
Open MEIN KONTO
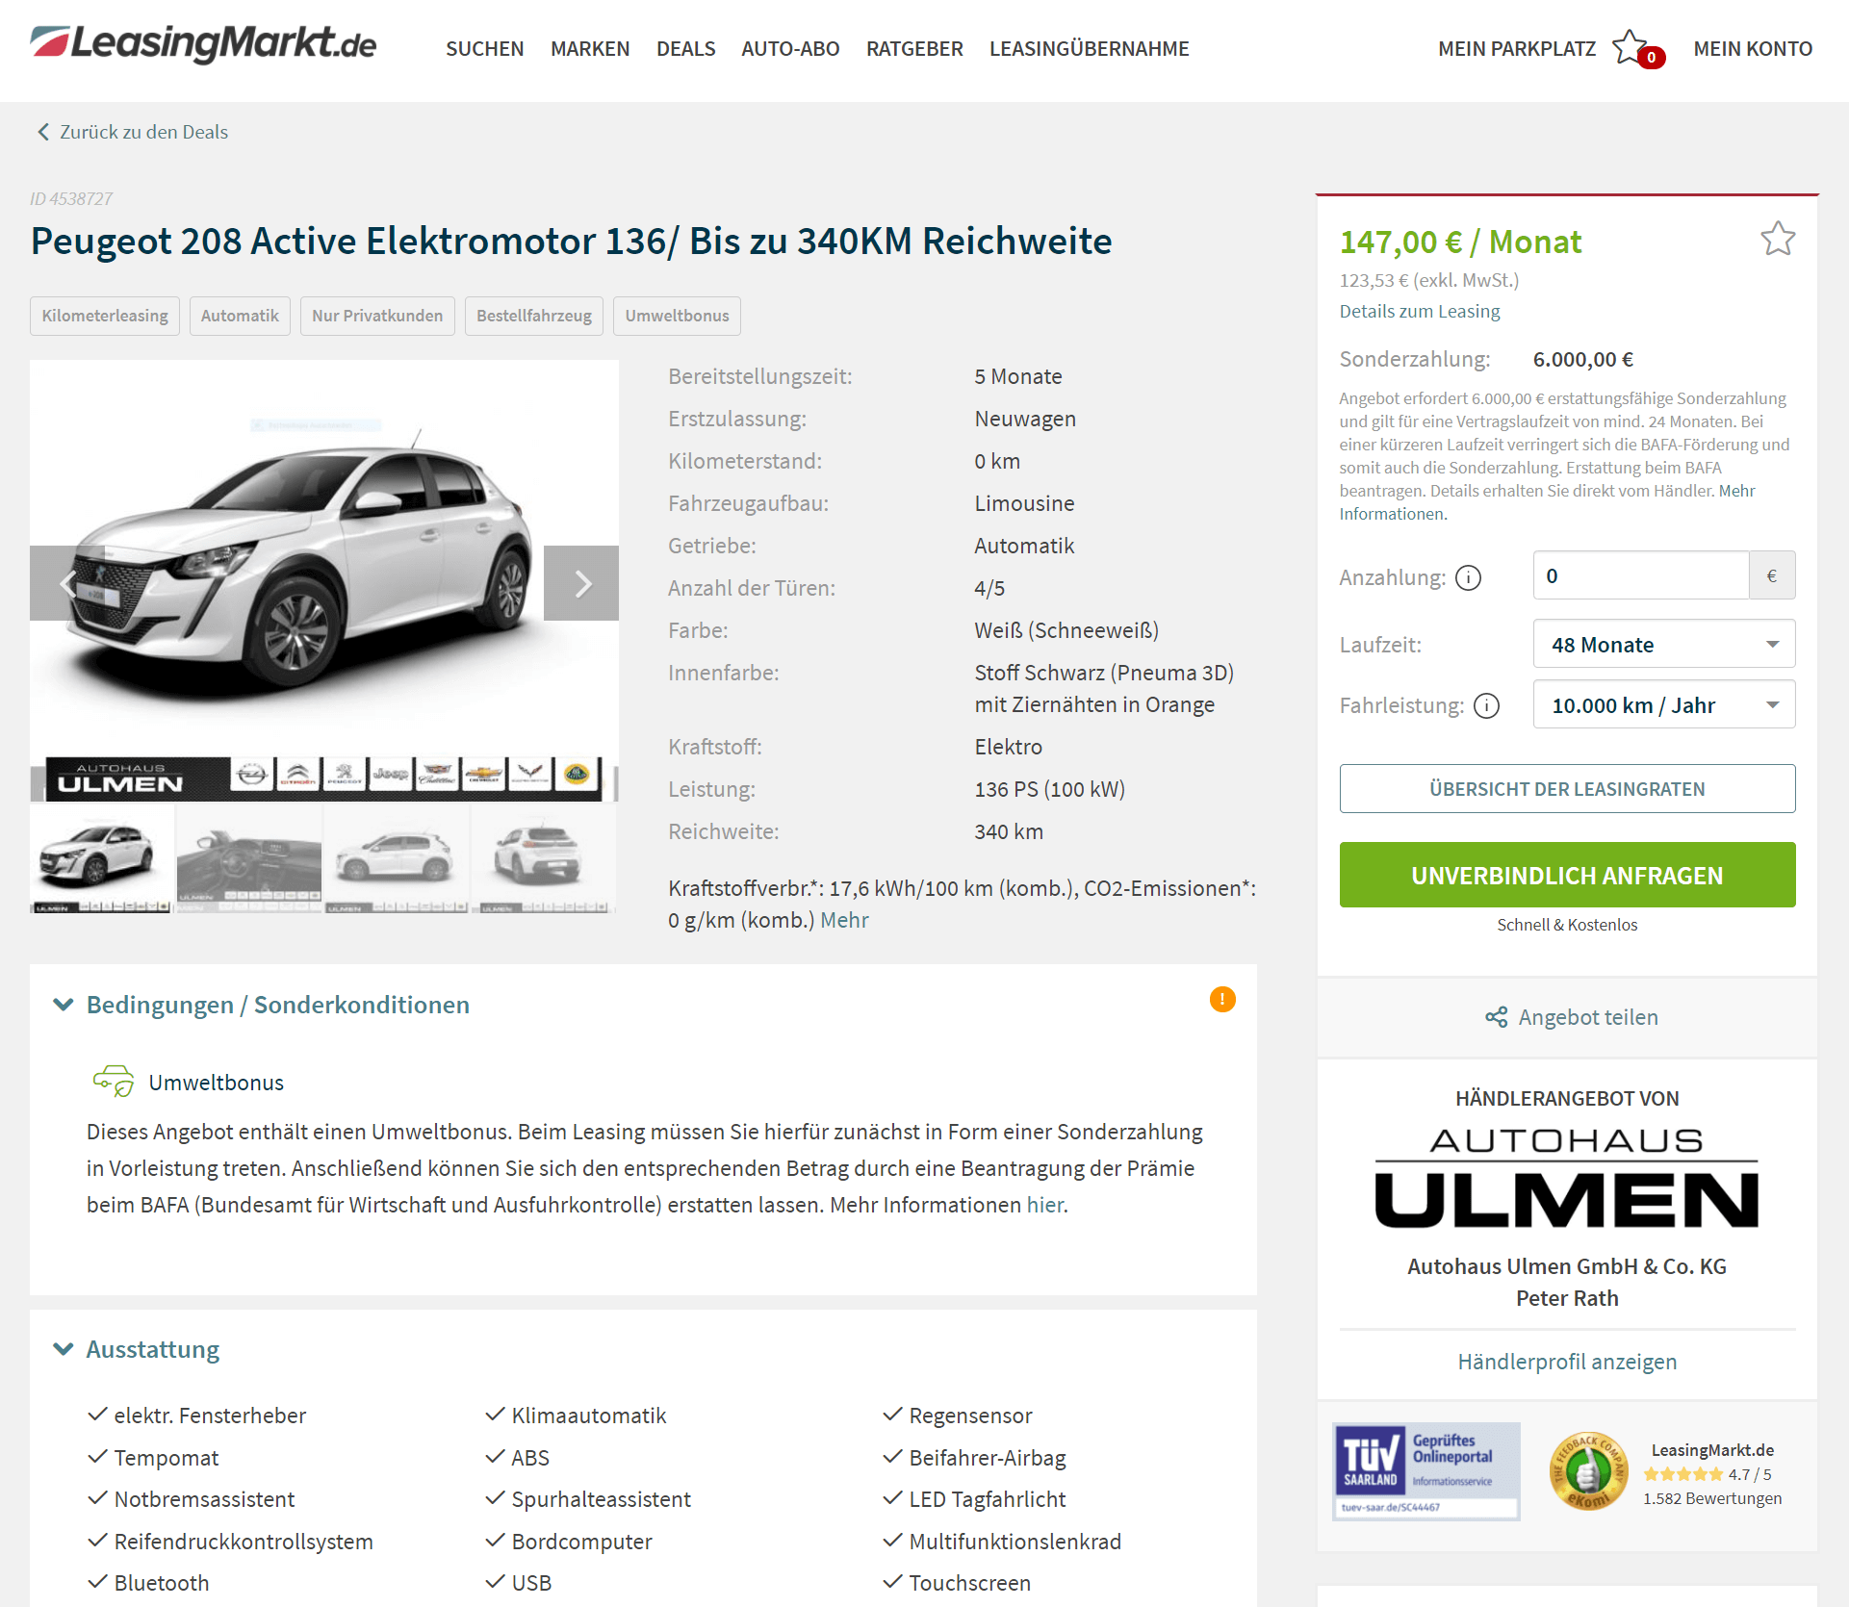(1753, 48)
